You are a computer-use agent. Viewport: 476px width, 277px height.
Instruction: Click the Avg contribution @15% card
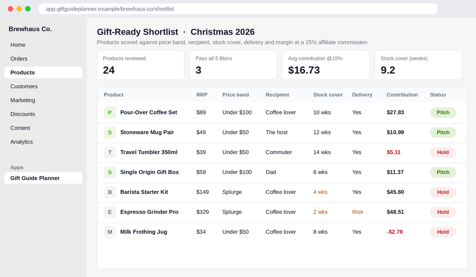point(326,65)
